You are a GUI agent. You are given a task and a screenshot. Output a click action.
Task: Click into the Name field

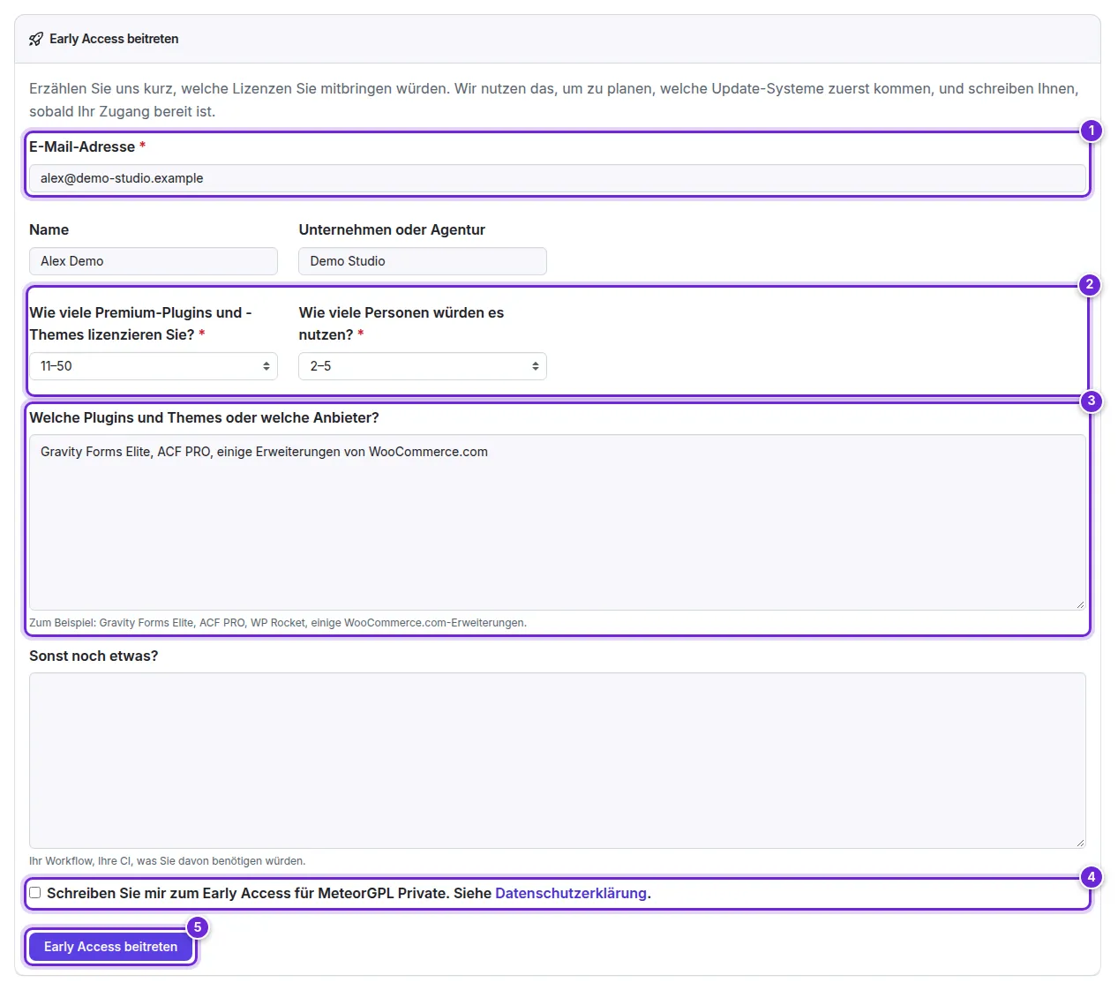point(154,261)
